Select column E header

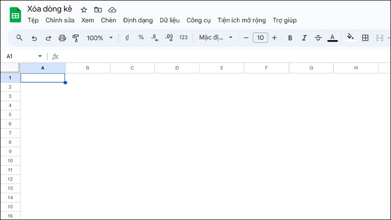coord(222,68)
